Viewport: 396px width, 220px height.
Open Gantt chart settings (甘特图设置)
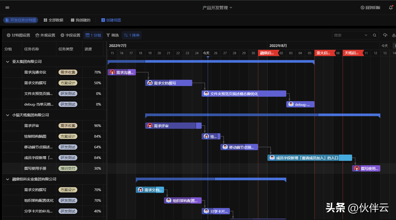coord(18,35)
